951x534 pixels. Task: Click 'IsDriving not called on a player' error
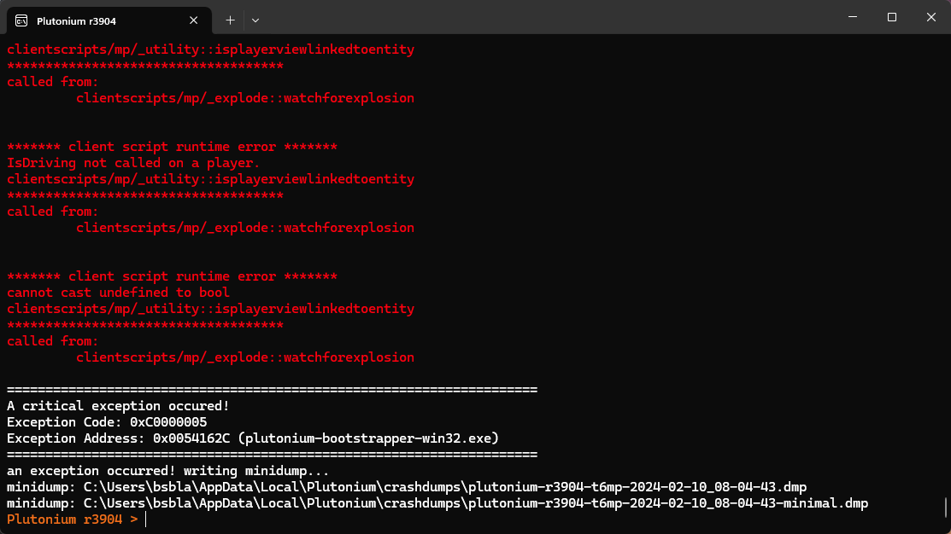[133, 163]
